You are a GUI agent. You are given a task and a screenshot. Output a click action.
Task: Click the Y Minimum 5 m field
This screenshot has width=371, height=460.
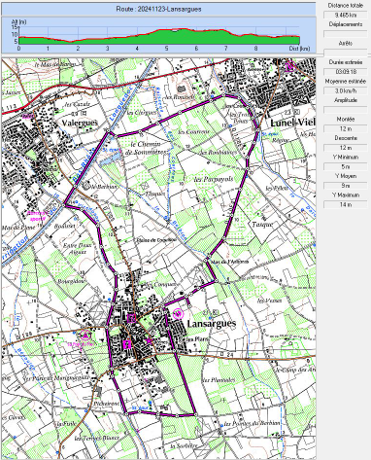point(345,166)
